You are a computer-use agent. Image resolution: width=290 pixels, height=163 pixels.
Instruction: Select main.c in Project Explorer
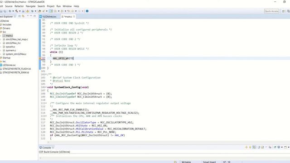click(x=9, y=36)
